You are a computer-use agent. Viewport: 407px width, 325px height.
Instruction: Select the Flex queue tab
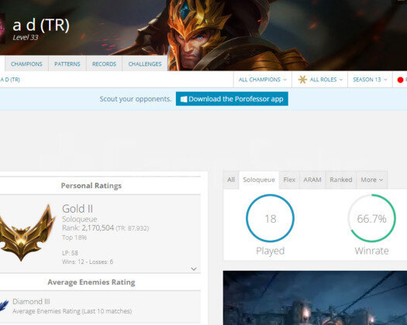289,180
